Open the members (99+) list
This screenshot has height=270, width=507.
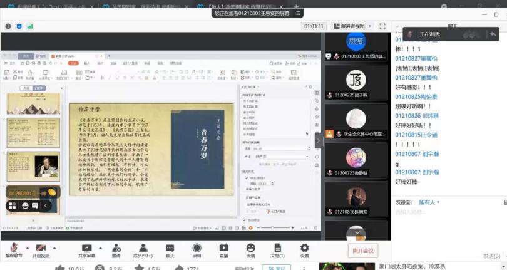[143, 247]
